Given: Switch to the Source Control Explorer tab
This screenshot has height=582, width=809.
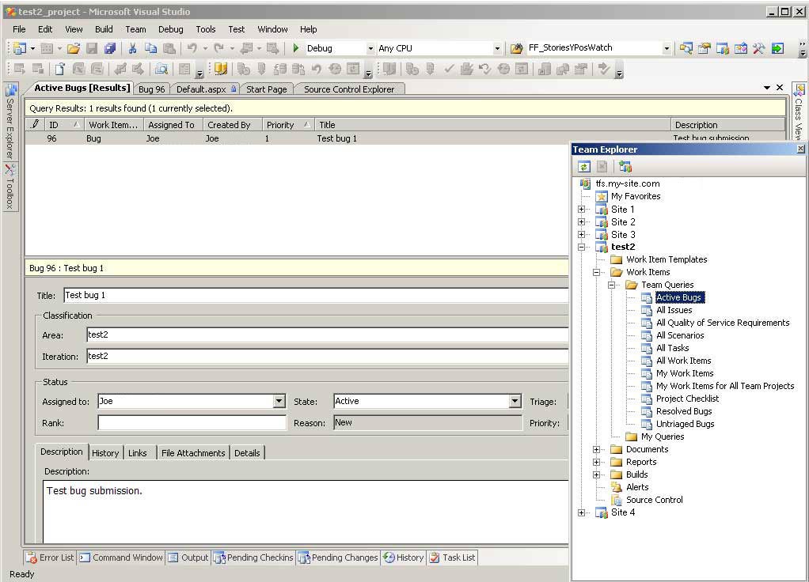Looking at the screenshot, I should tap(349, 89).
